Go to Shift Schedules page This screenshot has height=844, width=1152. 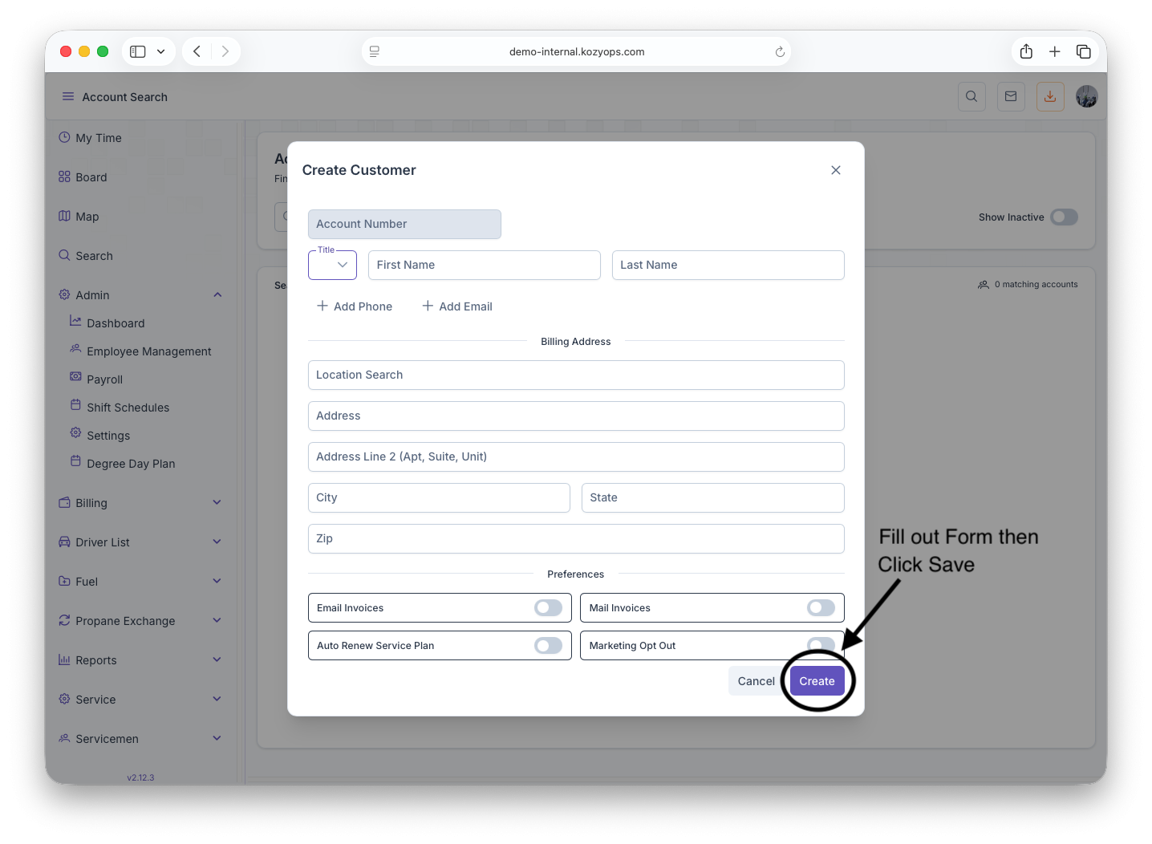[128, 408]
